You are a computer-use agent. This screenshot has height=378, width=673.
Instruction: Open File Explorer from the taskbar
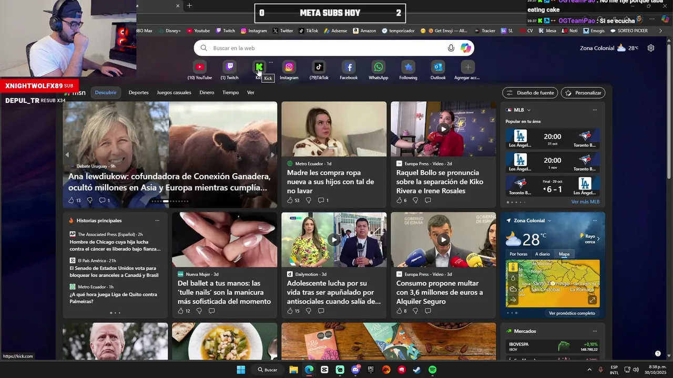coord(294,370)
